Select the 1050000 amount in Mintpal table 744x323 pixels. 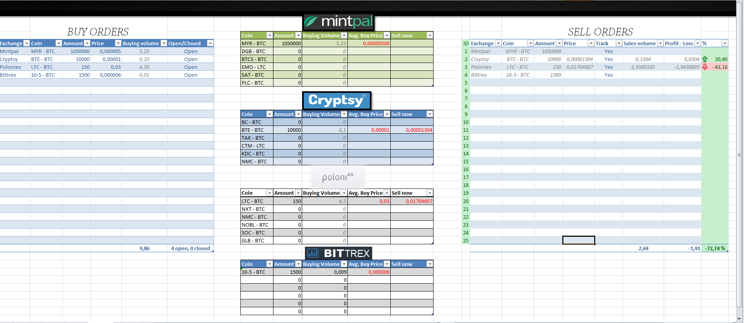coord(288,43)
